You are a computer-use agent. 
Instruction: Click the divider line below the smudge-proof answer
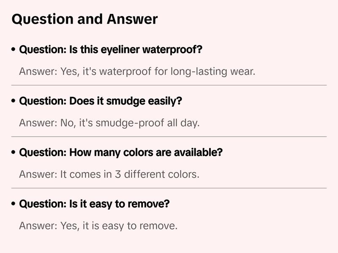coord(169,137)
